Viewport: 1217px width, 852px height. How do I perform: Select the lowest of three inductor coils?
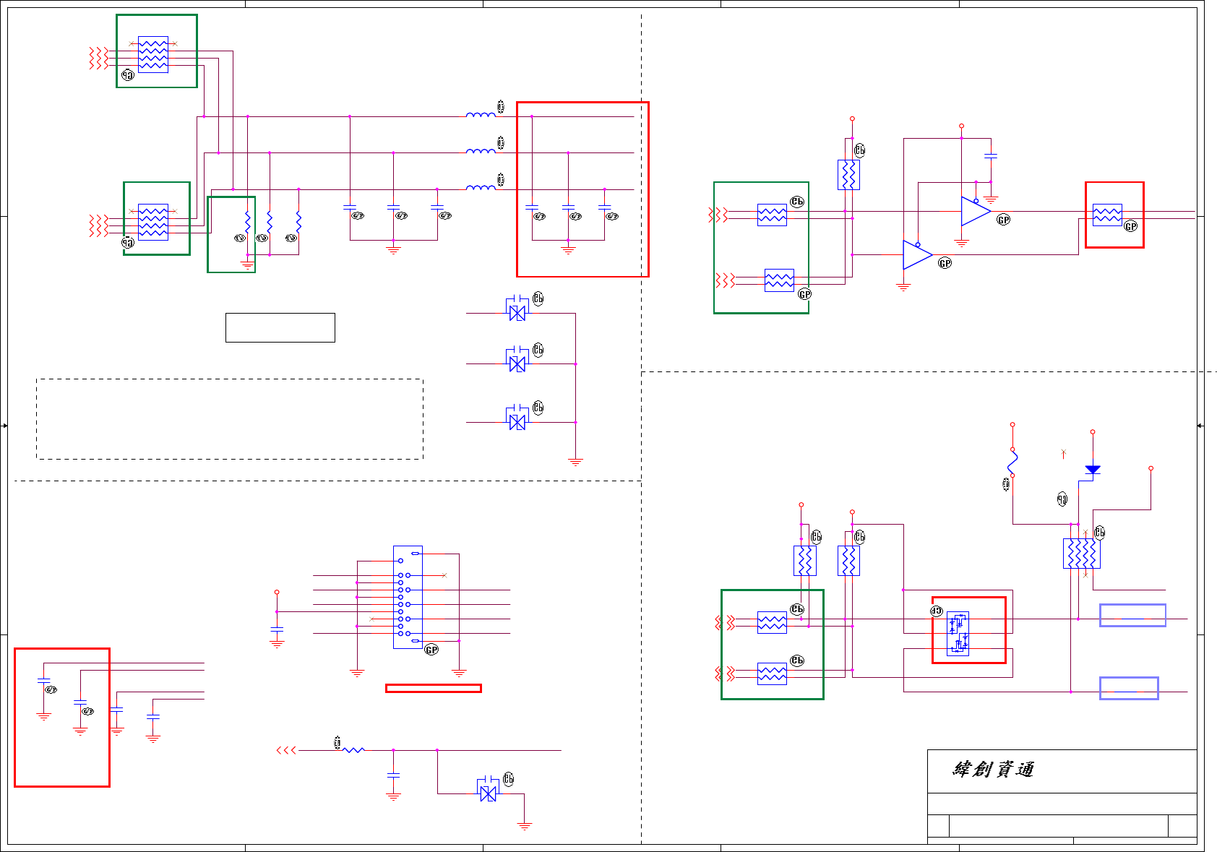pyautogui.click(x=481, y=187)
